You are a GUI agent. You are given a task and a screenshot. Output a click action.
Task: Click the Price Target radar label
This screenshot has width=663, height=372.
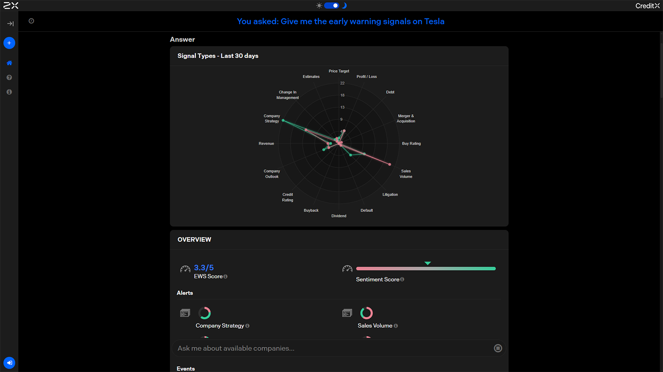[x=339, y=71]
